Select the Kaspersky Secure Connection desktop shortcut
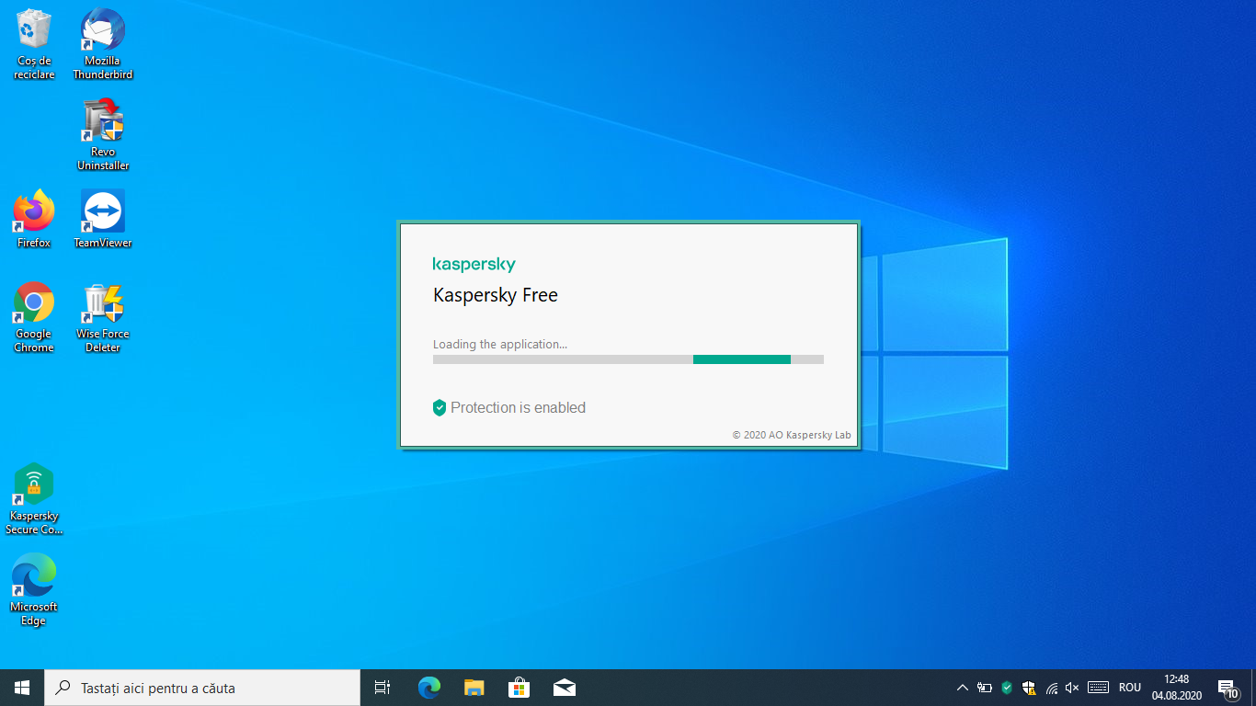Screen dimensions: 1256x706 tap(34, 499)
